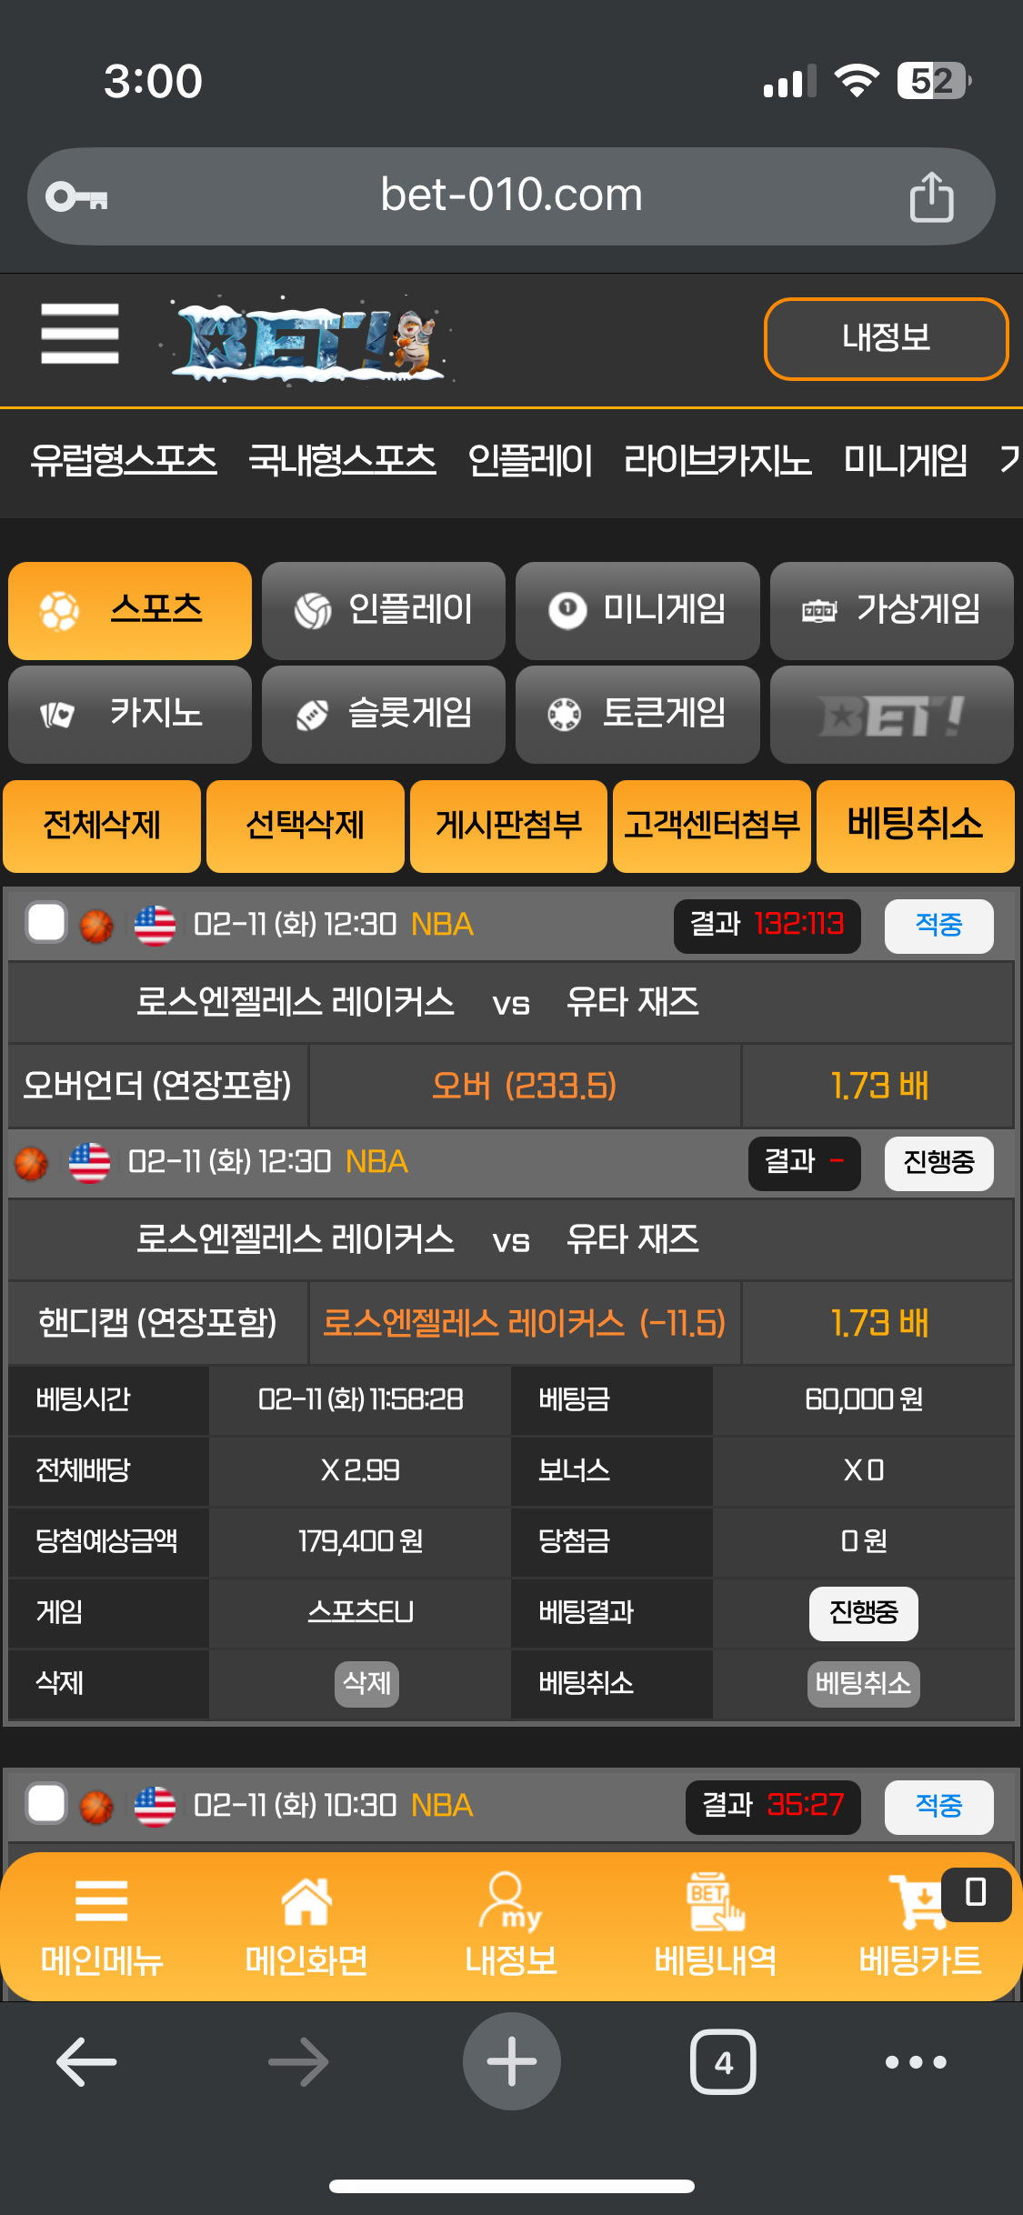Open browser tabs counter showing 4
Screen dimensions: 1023x2215
coord(723,2061)
